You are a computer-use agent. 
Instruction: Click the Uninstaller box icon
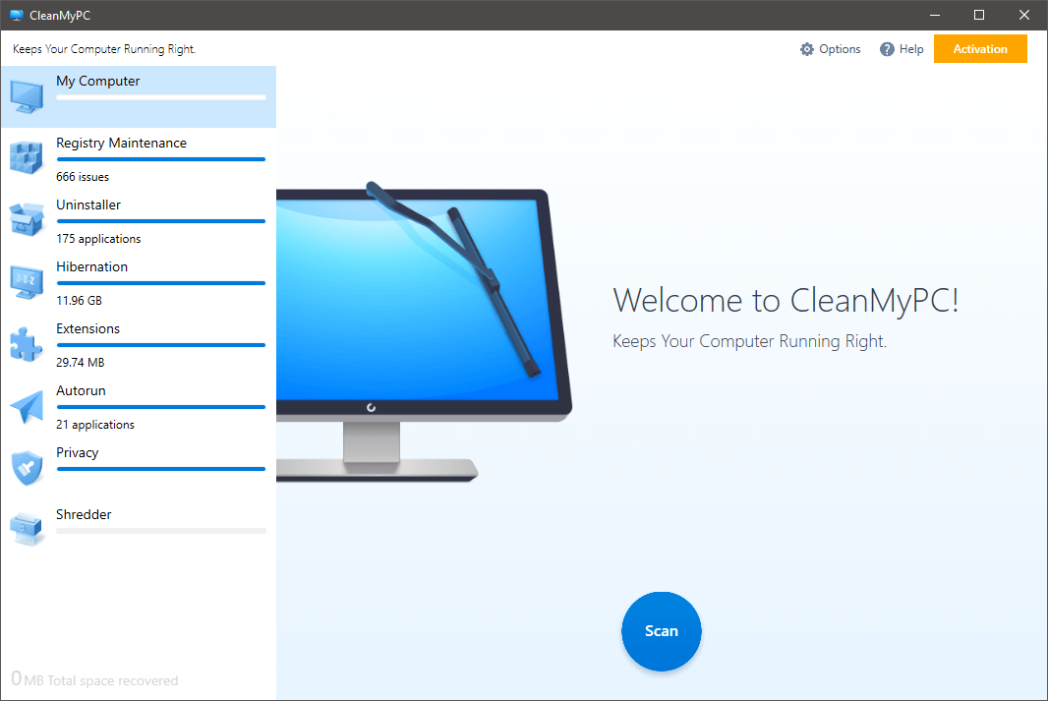pos(27,220)
